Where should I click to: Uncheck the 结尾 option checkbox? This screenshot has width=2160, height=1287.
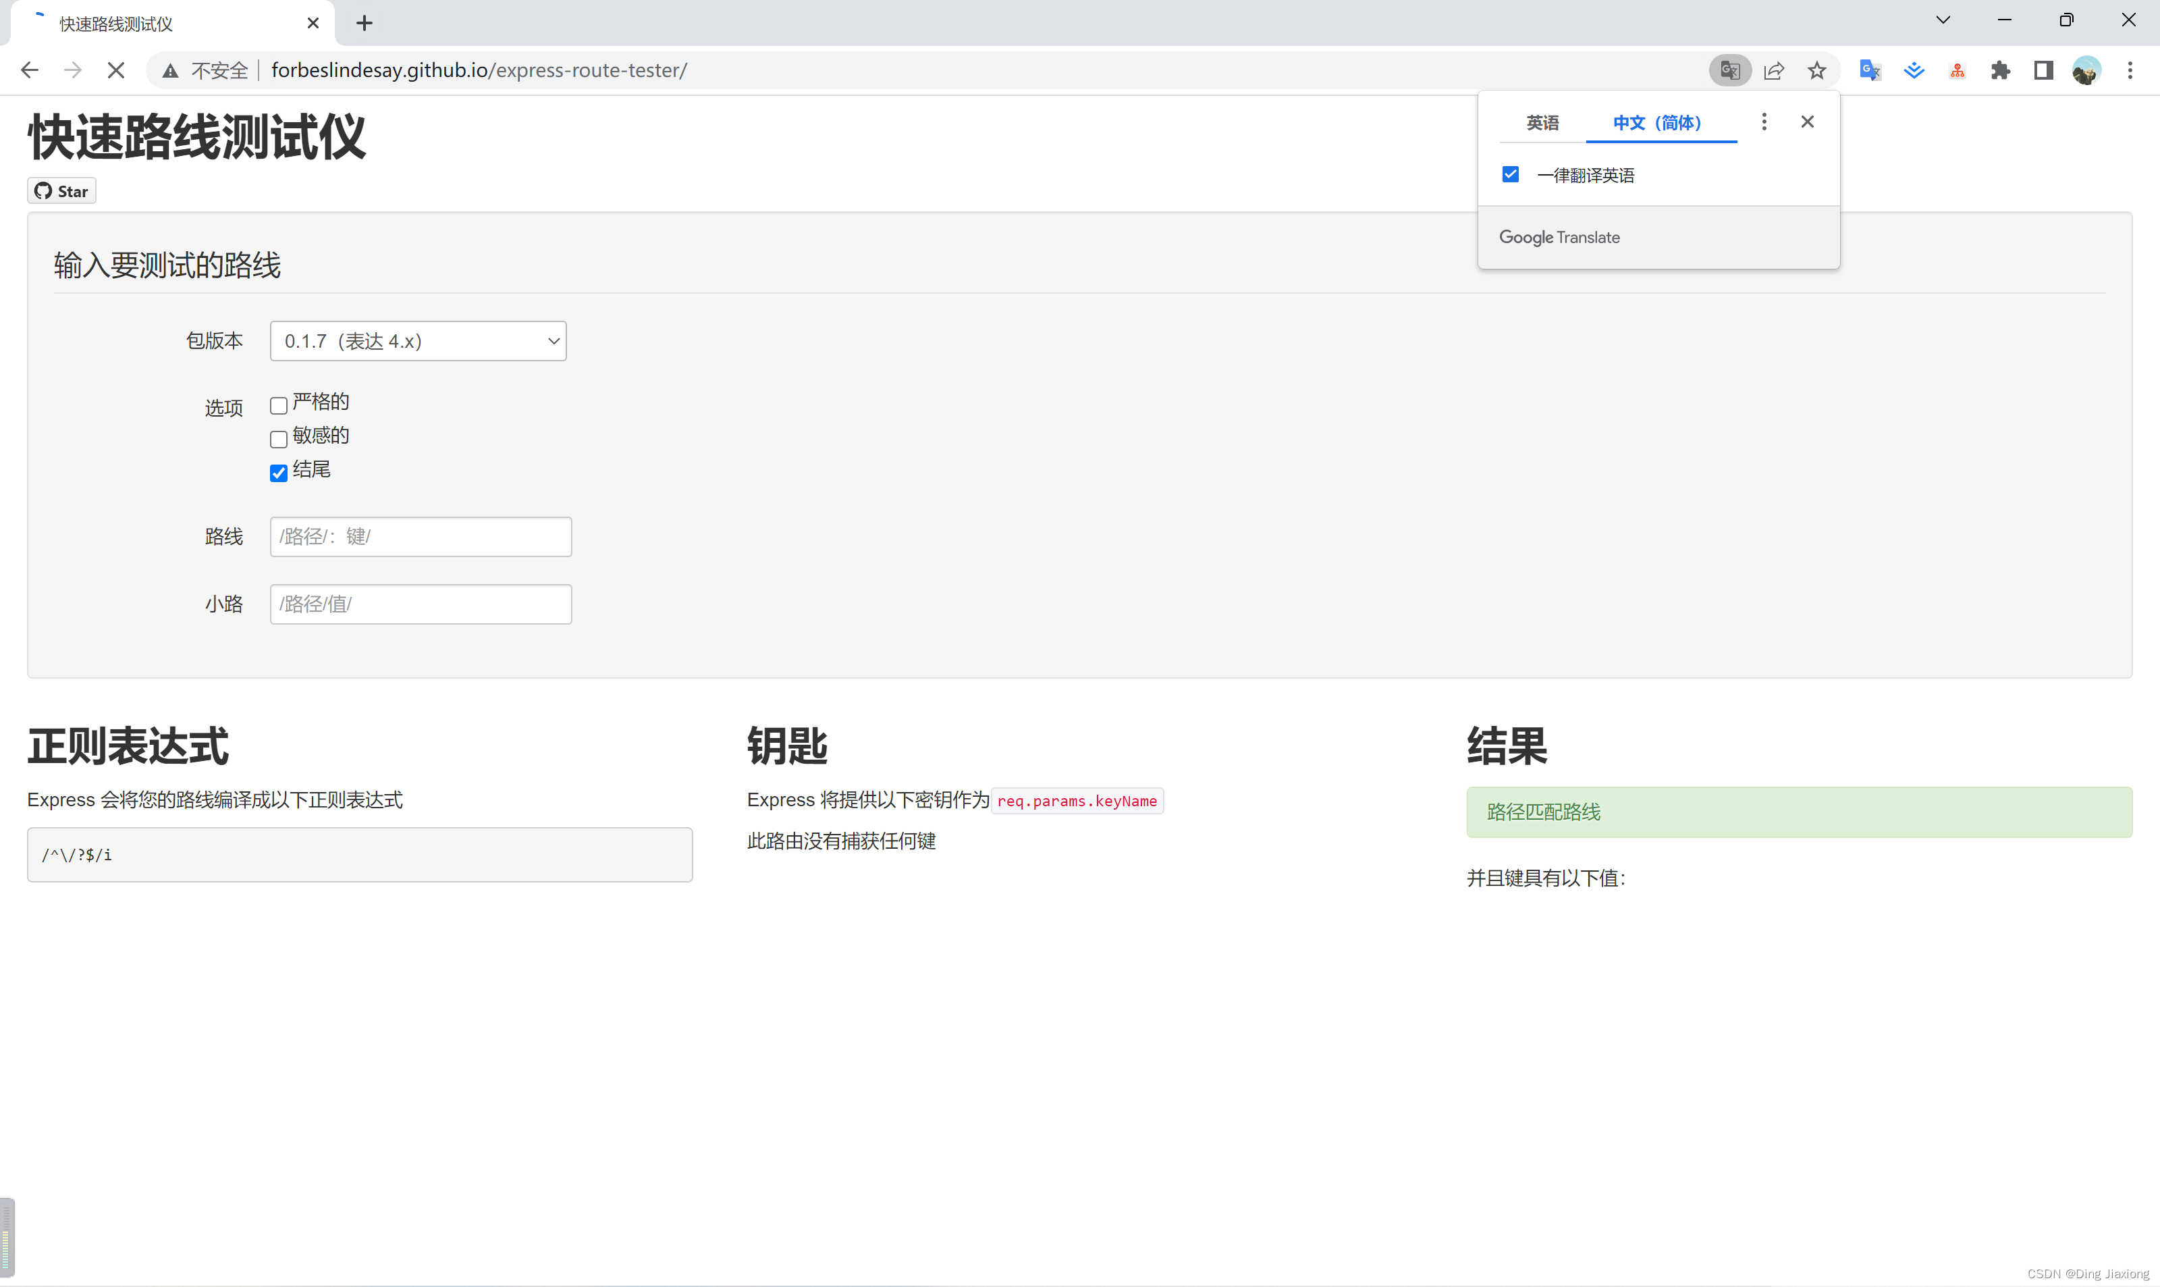coord(278,473)
